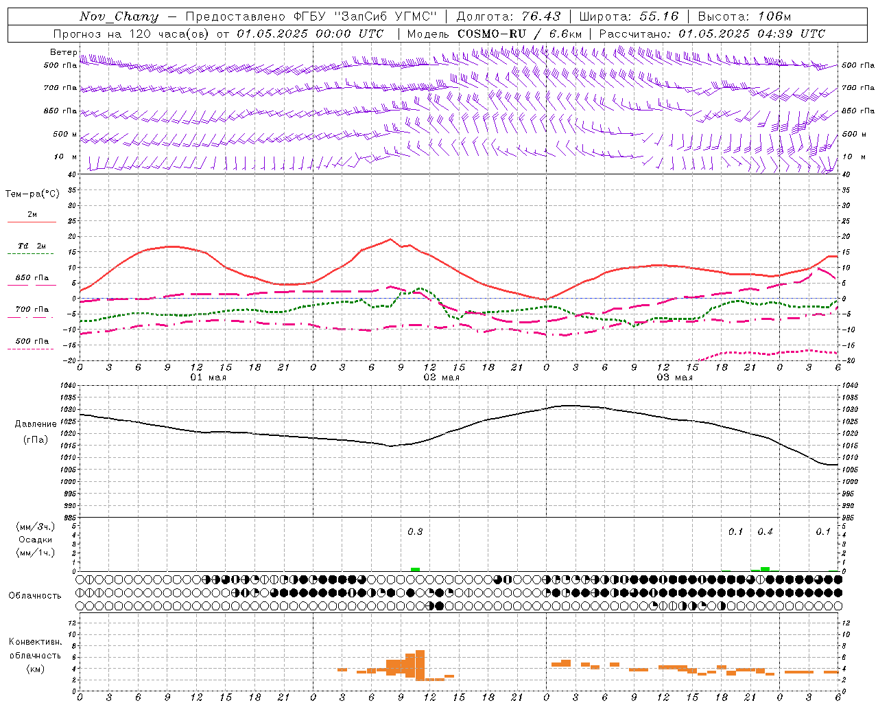Image resolution: width=878 pixels, height=703 pixels.
Task: Select the "Прогноз на 120 часа(ов)" text
Action: (130, 34)
